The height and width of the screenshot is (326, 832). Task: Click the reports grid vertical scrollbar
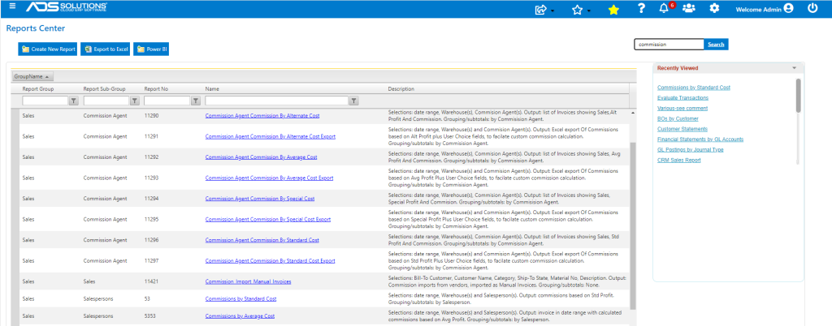coord(632,225)
